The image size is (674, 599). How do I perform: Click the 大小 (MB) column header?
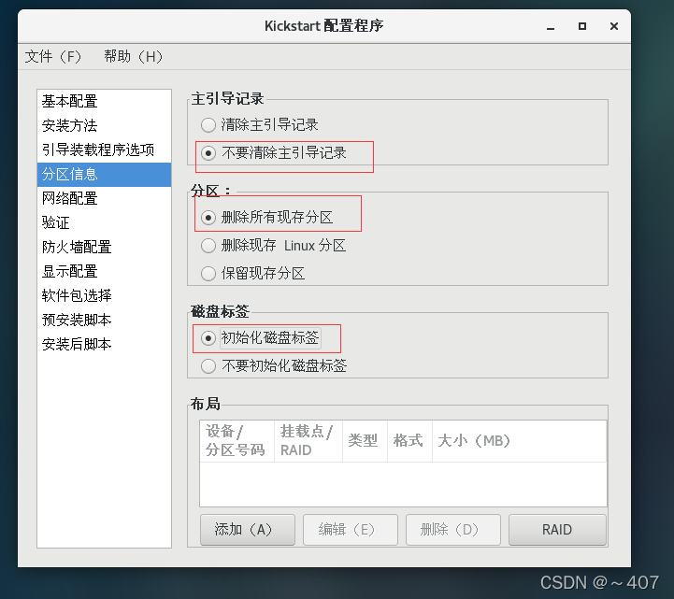519,441
